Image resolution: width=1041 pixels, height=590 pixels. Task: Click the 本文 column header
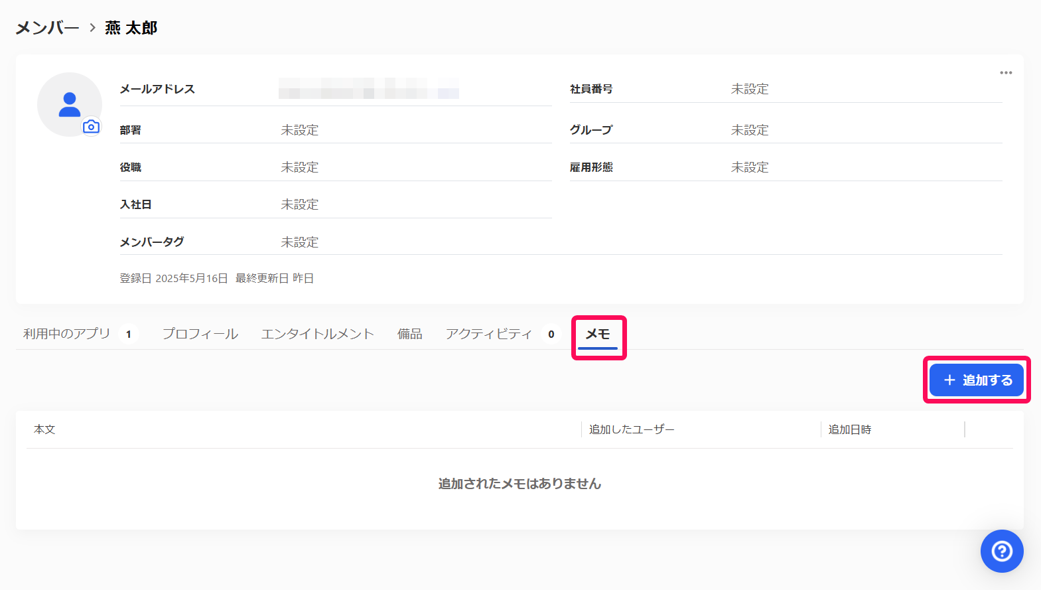pos(44,429)
